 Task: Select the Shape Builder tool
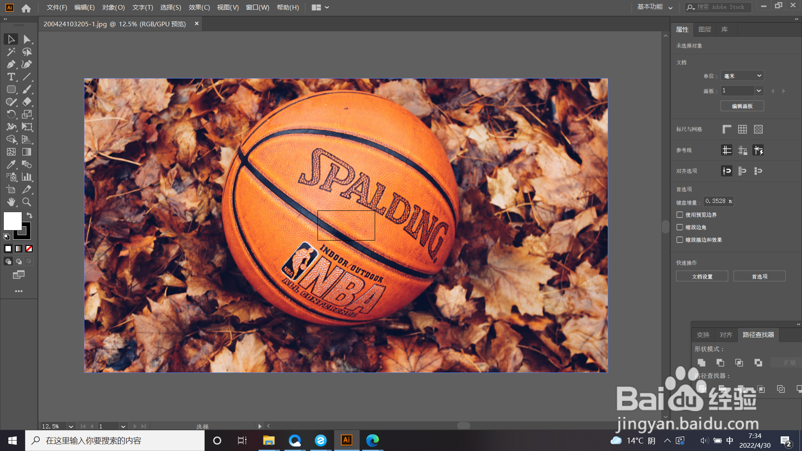tap(11, 139)
